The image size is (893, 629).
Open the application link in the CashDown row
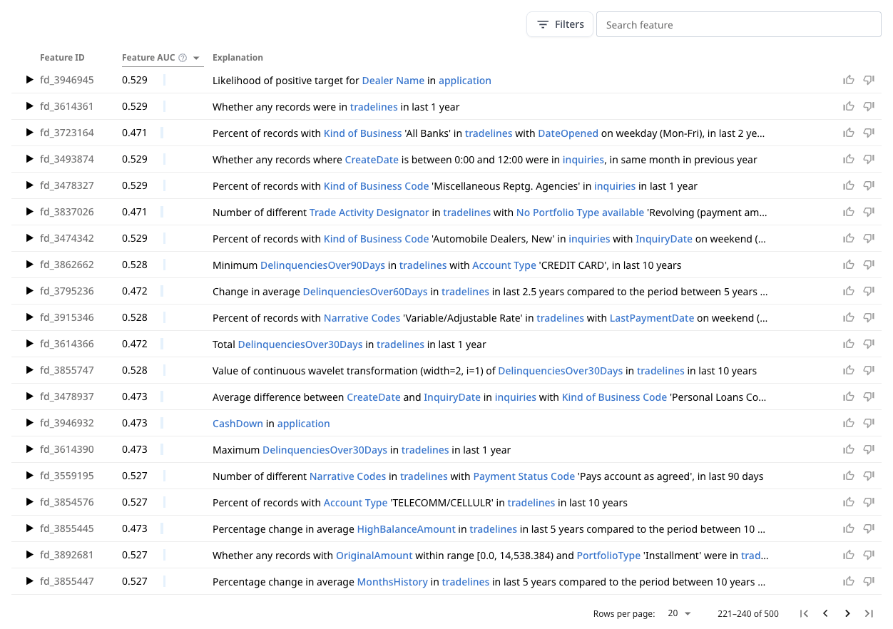coord(304,422)
